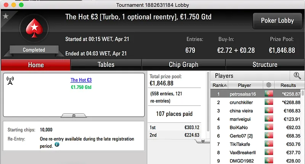305x164 pixels.
Task: Select player row crunchkiller
Action: click(x=244, y=102)
